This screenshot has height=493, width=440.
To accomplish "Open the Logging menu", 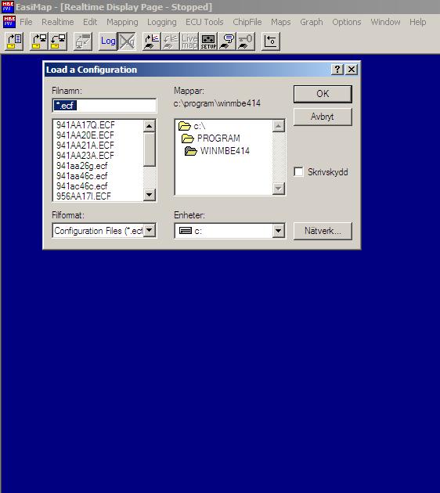I will coord(161,22).
